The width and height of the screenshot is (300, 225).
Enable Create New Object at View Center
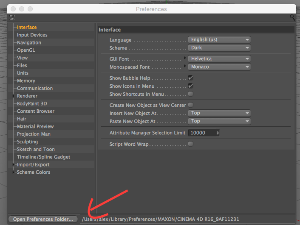(x=190, y=105)
